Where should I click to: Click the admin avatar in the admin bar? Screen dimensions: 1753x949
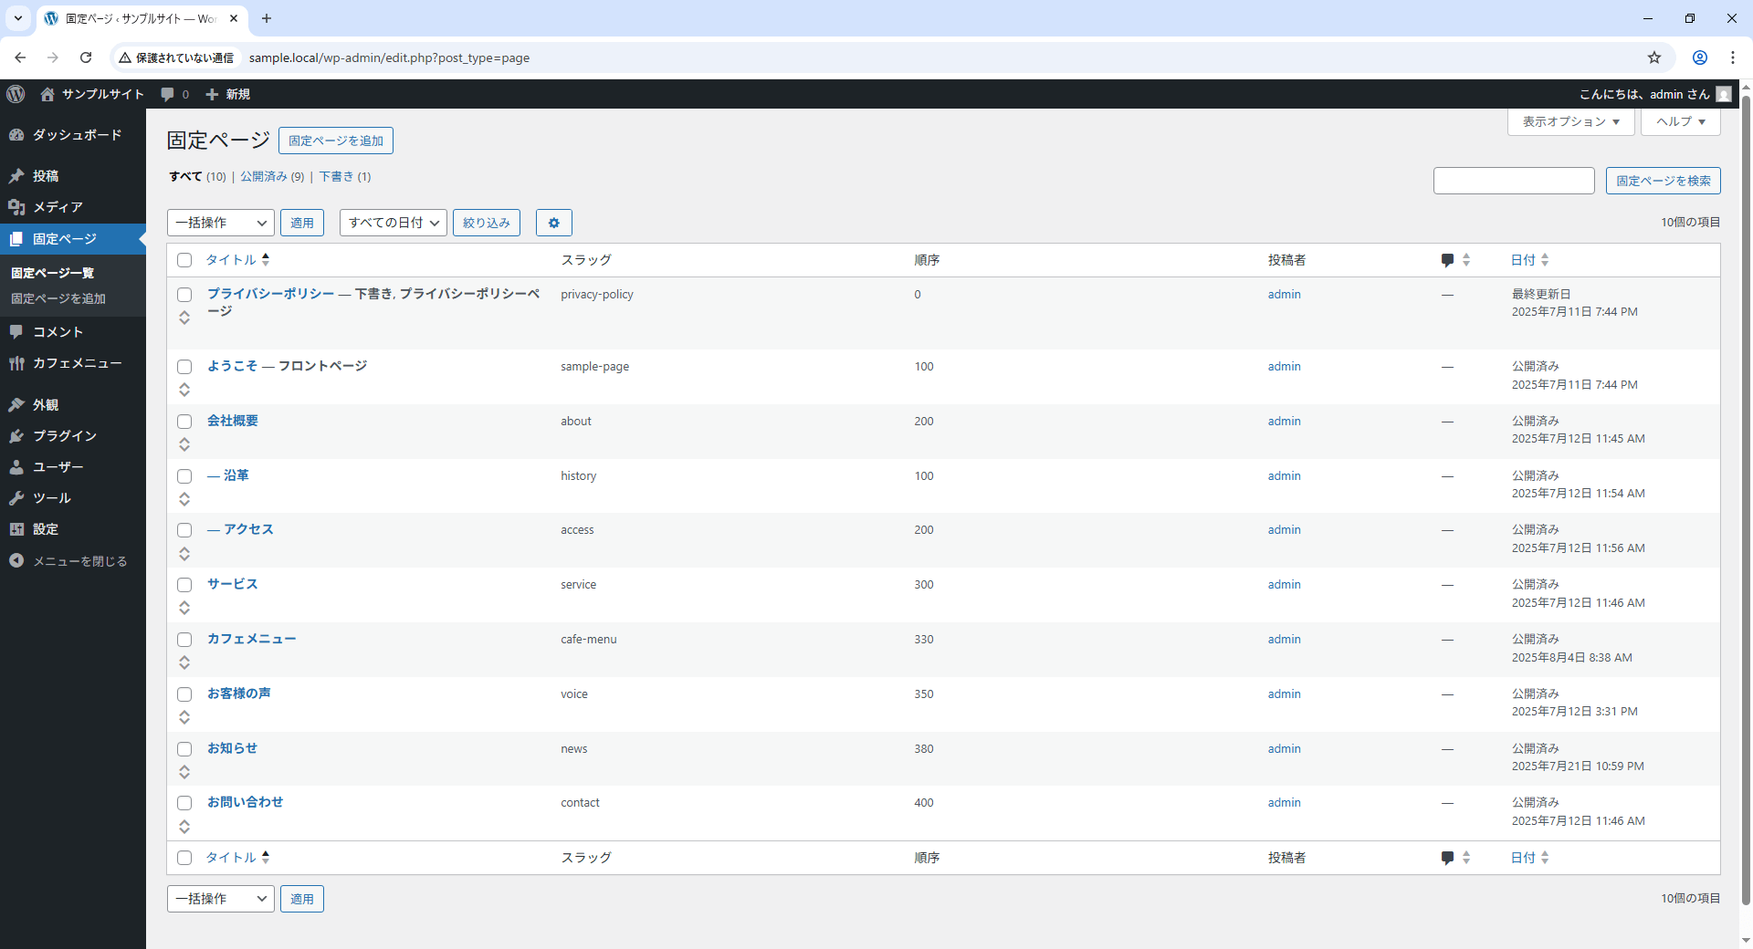(x=1724, y=94)
